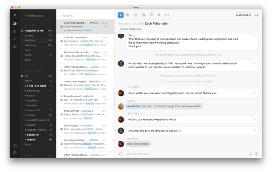The height and width of the screenshot is (172, 272).
Task: Click the Team section circle icon
Action: (51, 156)
